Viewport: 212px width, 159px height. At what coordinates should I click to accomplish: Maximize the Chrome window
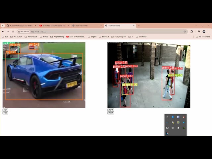tap(202, 26)
